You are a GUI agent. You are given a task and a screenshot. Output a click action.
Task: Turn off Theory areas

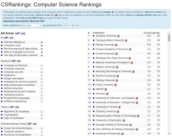[12, 107]
